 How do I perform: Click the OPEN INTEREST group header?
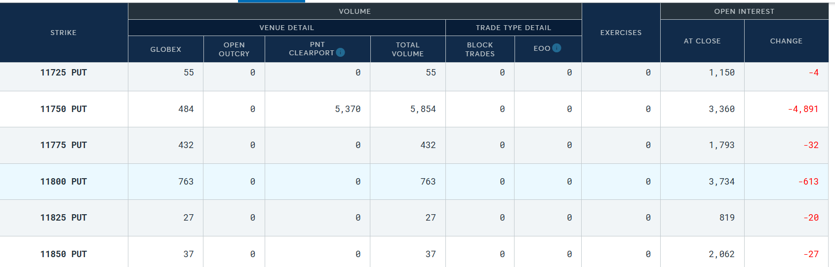point(744,11)
